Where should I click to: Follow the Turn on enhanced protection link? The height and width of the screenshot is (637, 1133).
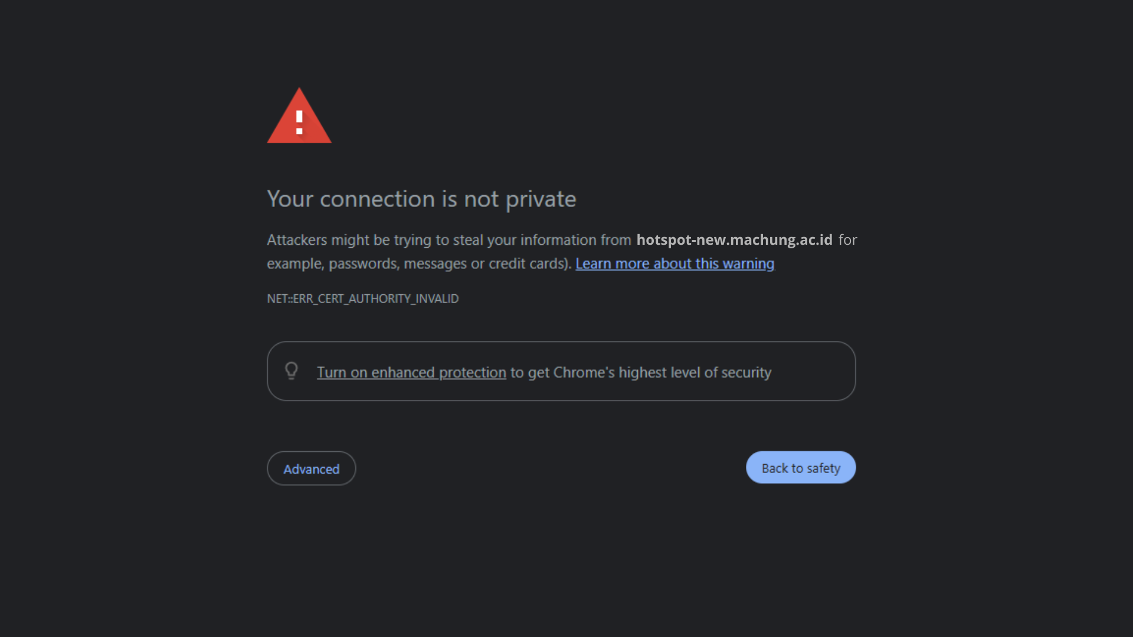[x=411, y=373]
